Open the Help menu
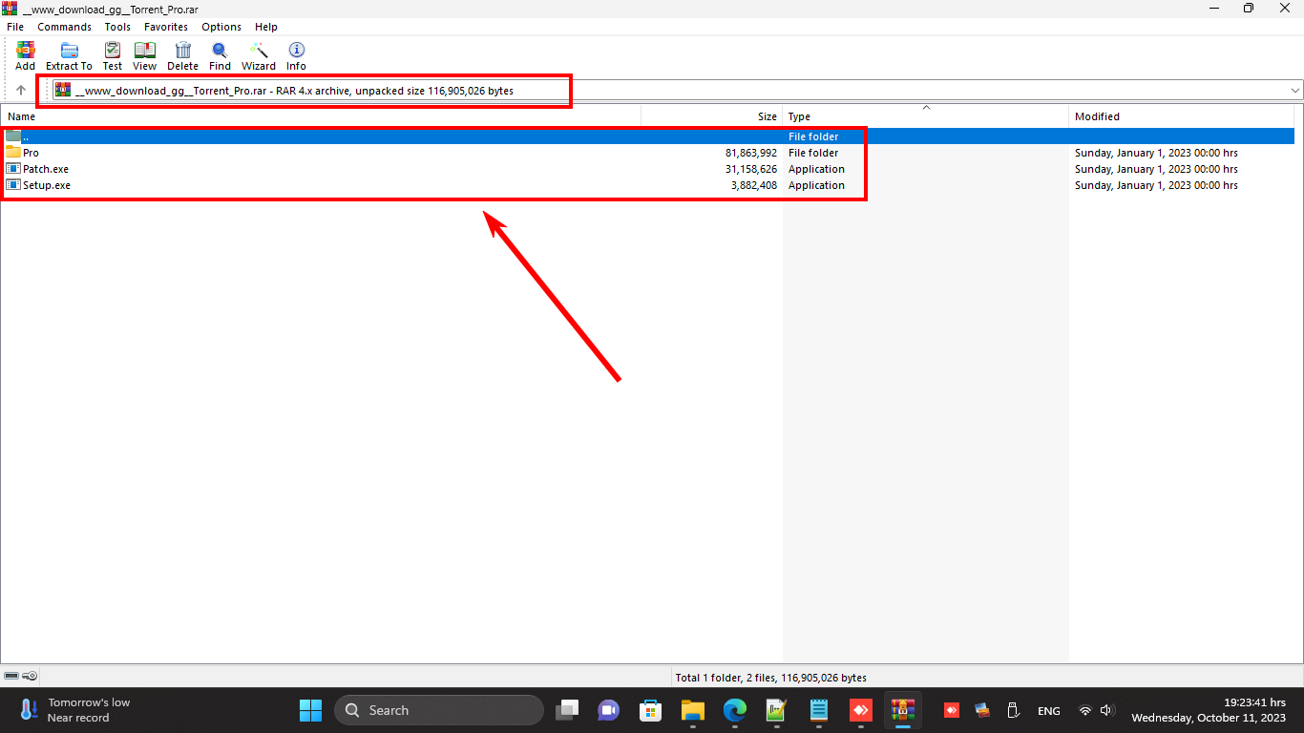 coord(266,27)
